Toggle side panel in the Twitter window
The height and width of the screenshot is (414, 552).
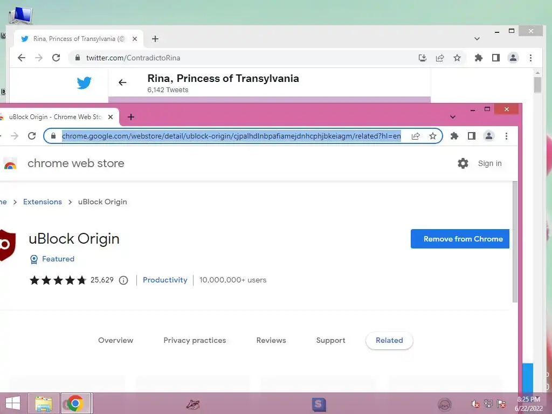(x=496, y=58)
